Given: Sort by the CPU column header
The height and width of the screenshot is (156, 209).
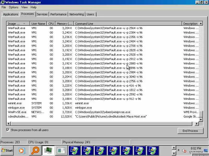Looking at the screenshot, I should pos(51,24).
